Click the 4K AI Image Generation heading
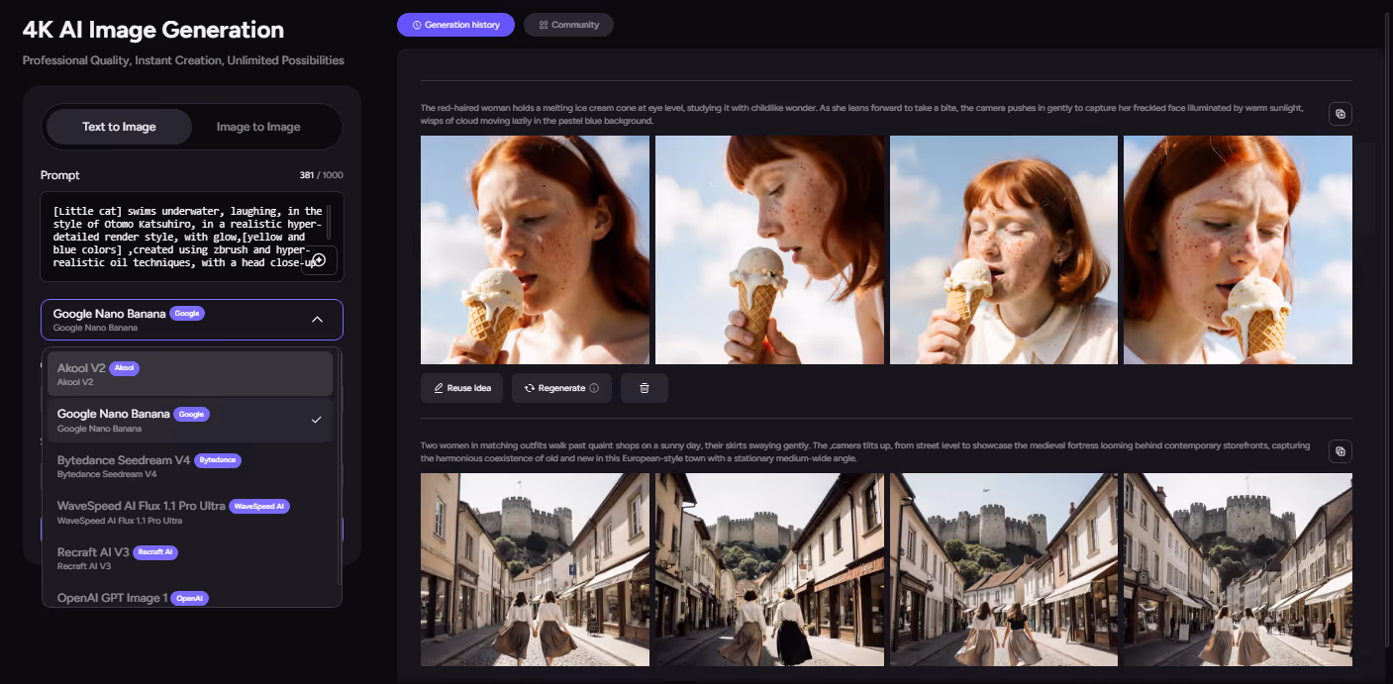 coord(153,30)
